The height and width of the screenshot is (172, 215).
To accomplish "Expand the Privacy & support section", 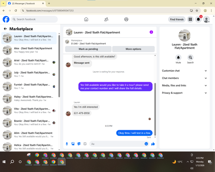I will point(184,93).
